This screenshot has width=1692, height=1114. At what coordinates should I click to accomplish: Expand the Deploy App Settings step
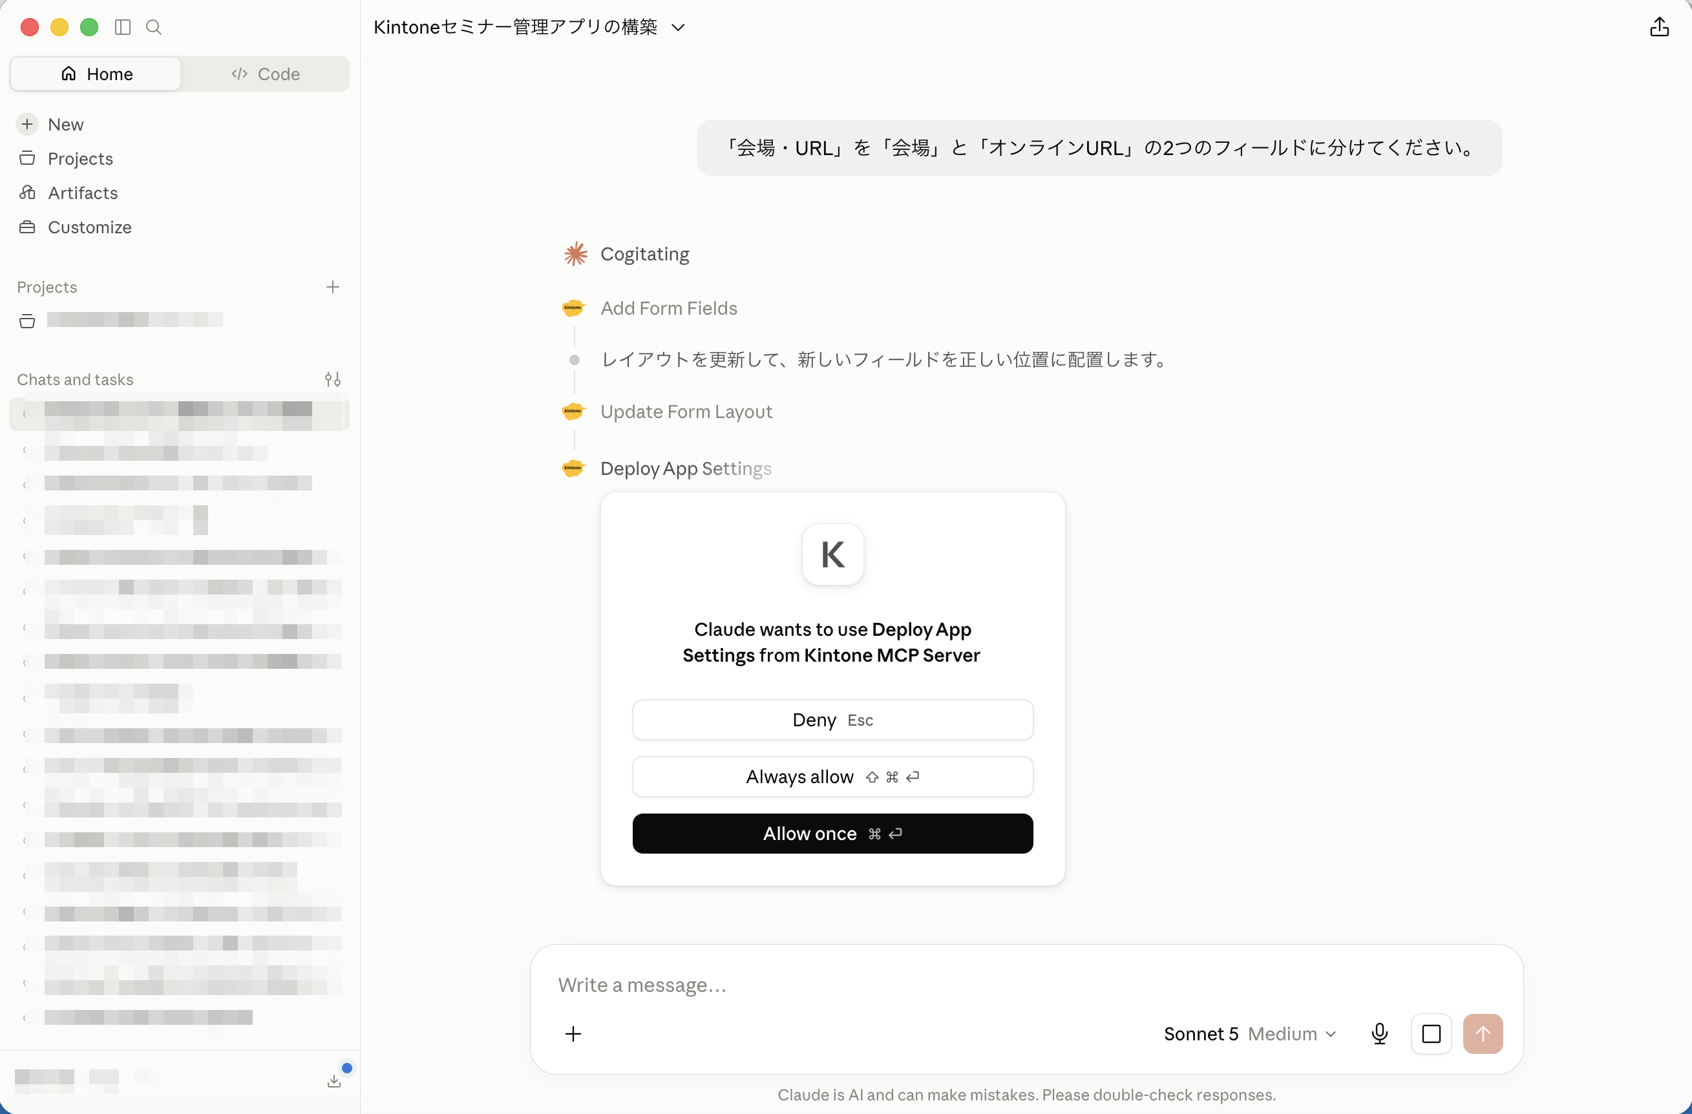685,468
